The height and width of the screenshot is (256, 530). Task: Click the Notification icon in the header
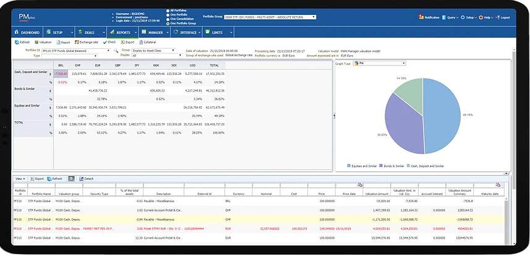coord(421,17)
